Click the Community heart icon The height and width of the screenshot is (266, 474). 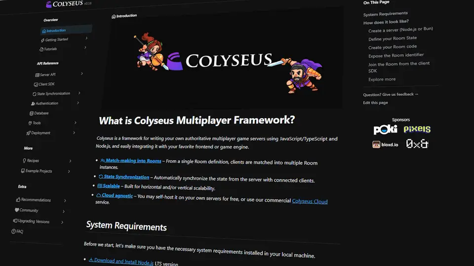click(17, 210)
